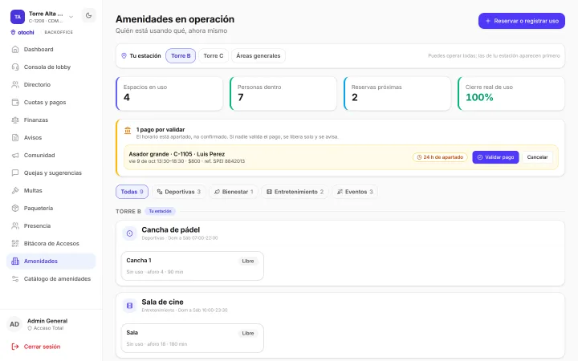Select the Torre B station chip

click(181, 56)
